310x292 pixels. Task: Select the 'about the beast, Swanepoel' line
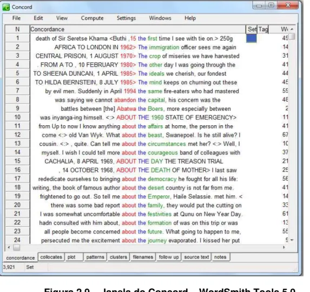138,135
